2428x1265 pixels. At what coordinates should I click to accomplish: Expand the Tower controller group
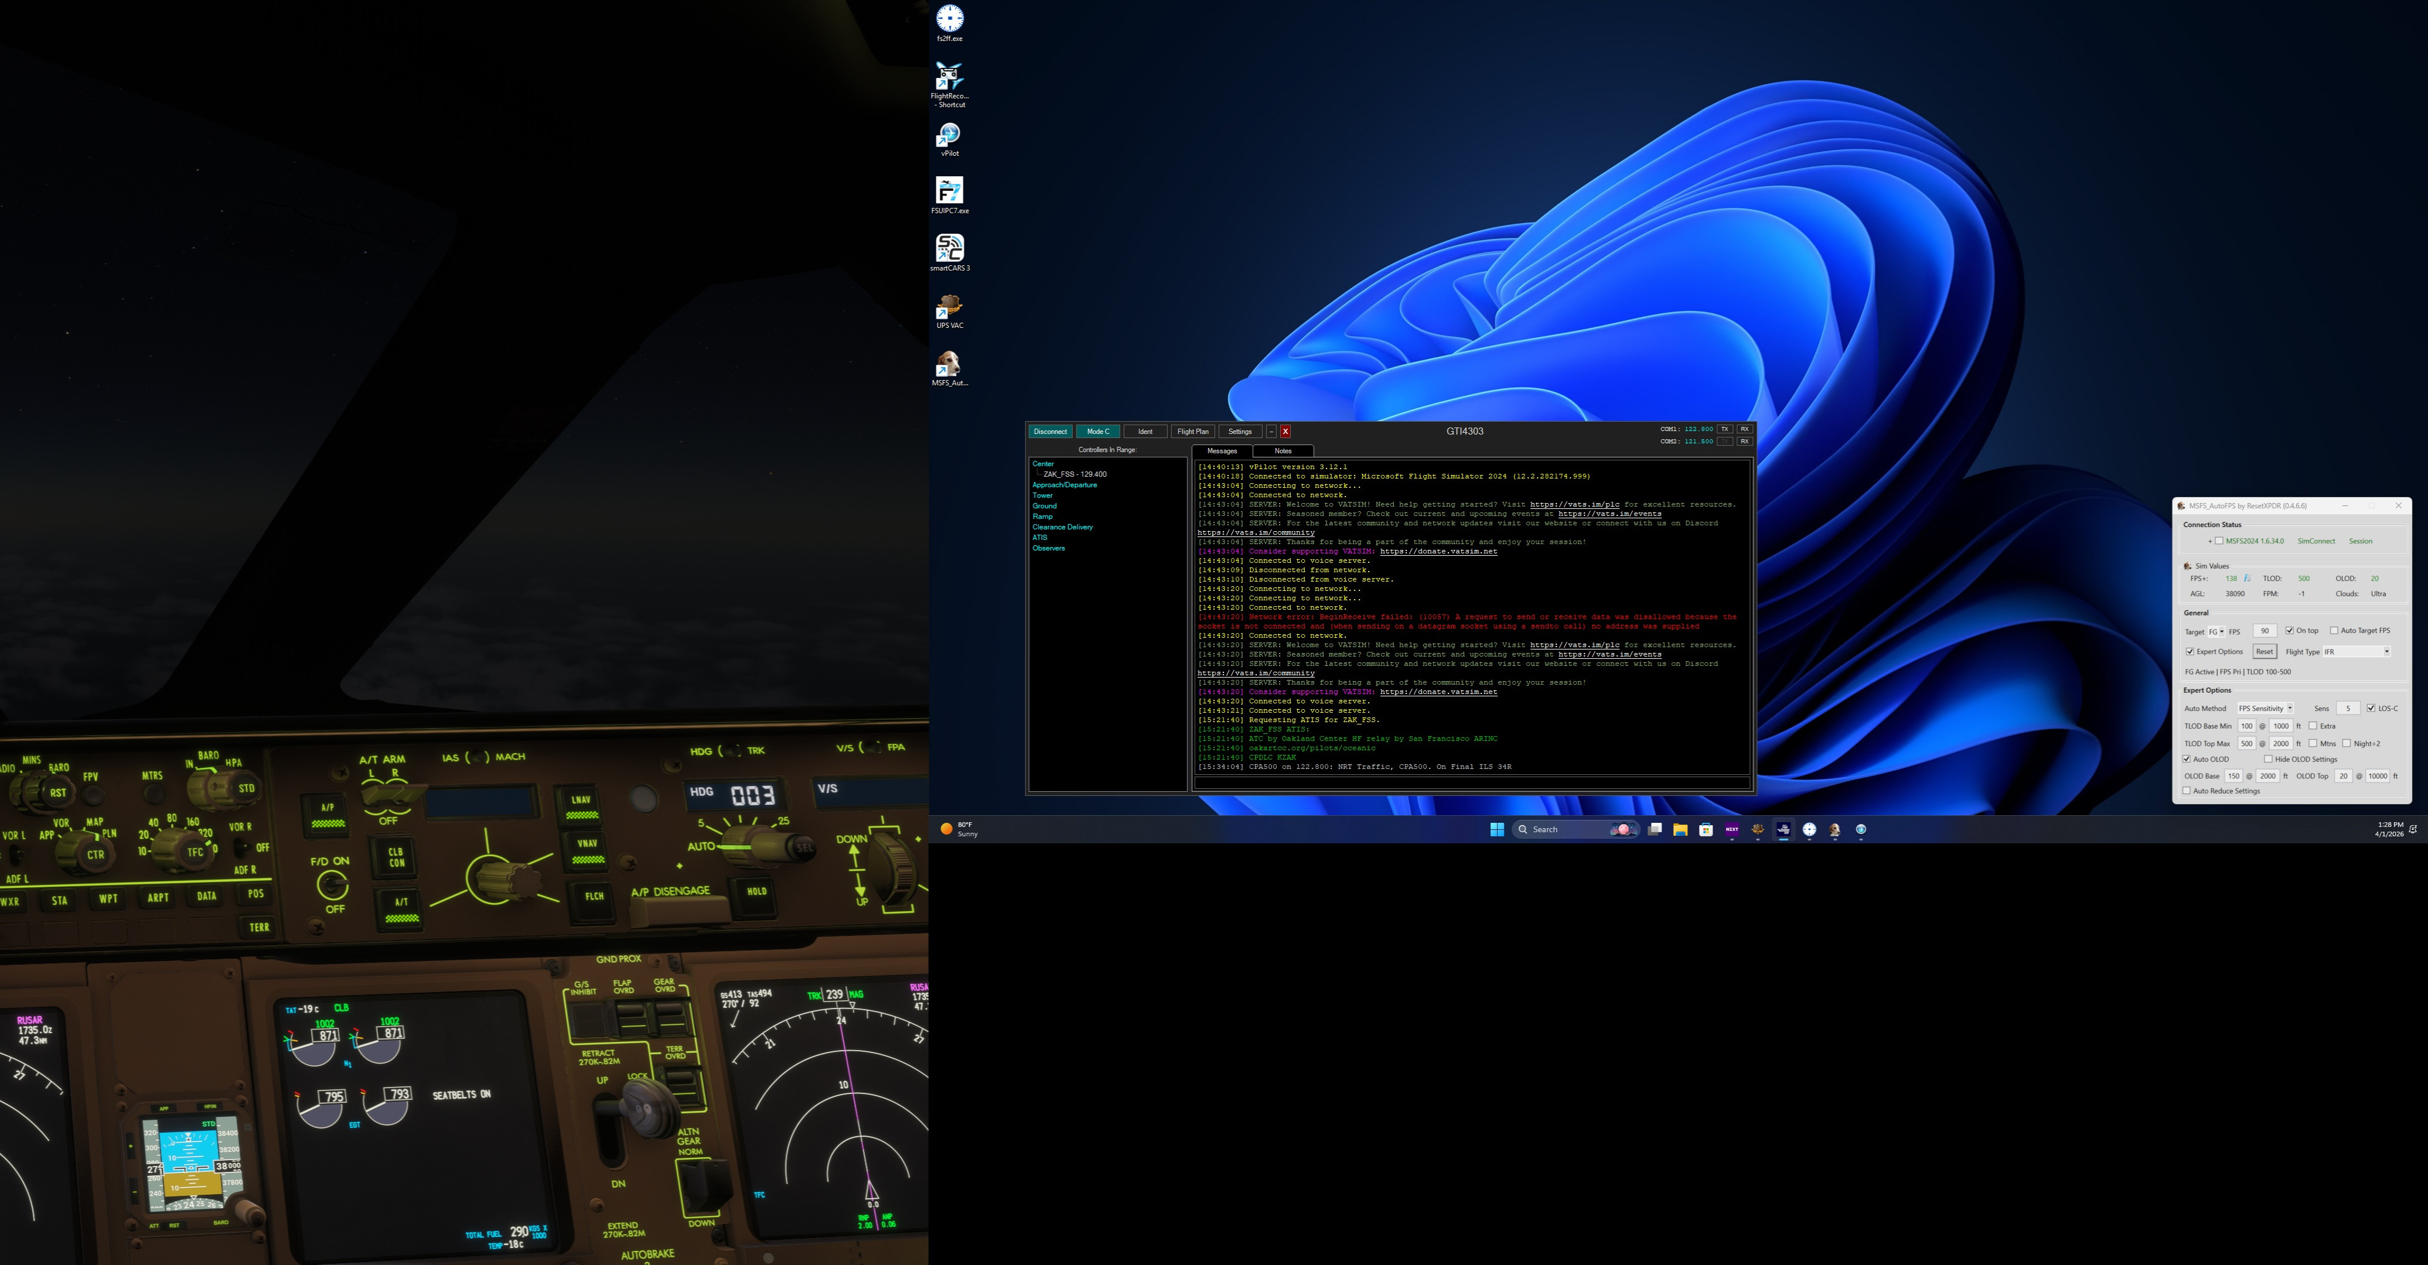click(1042, 495)
